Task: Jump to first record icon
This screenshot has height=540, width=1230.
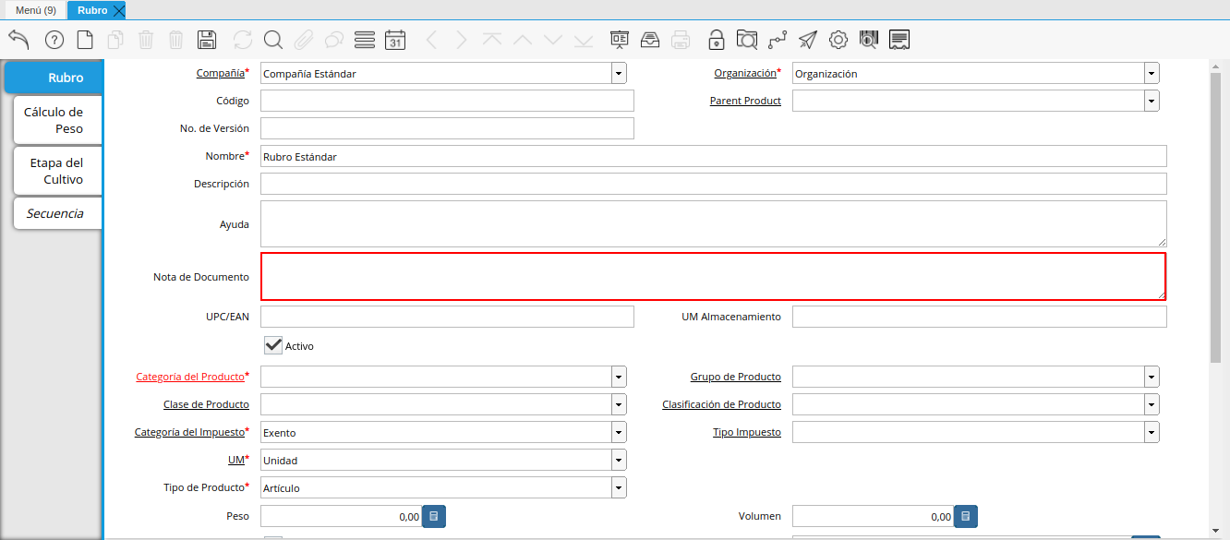Action: tap(492, 40)
